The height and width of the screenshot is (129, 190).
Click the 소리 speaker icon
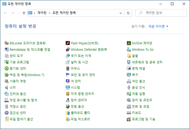coord(7,88)
